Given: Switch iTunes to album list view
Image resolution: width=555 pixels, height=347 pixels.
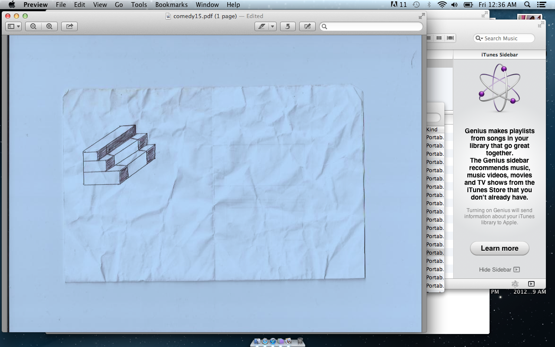Looking at the screenshot, I should click(x=429, y=38).
